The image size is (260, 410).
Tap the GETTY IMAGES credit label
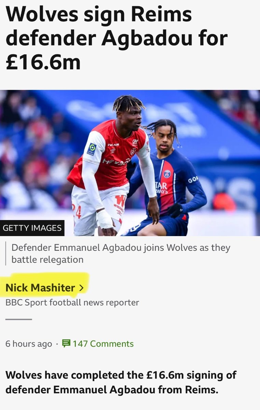(32, 228)
